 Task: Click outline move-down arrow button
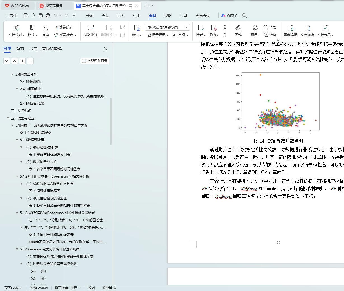pyautogui.click(x=7, y=61)
